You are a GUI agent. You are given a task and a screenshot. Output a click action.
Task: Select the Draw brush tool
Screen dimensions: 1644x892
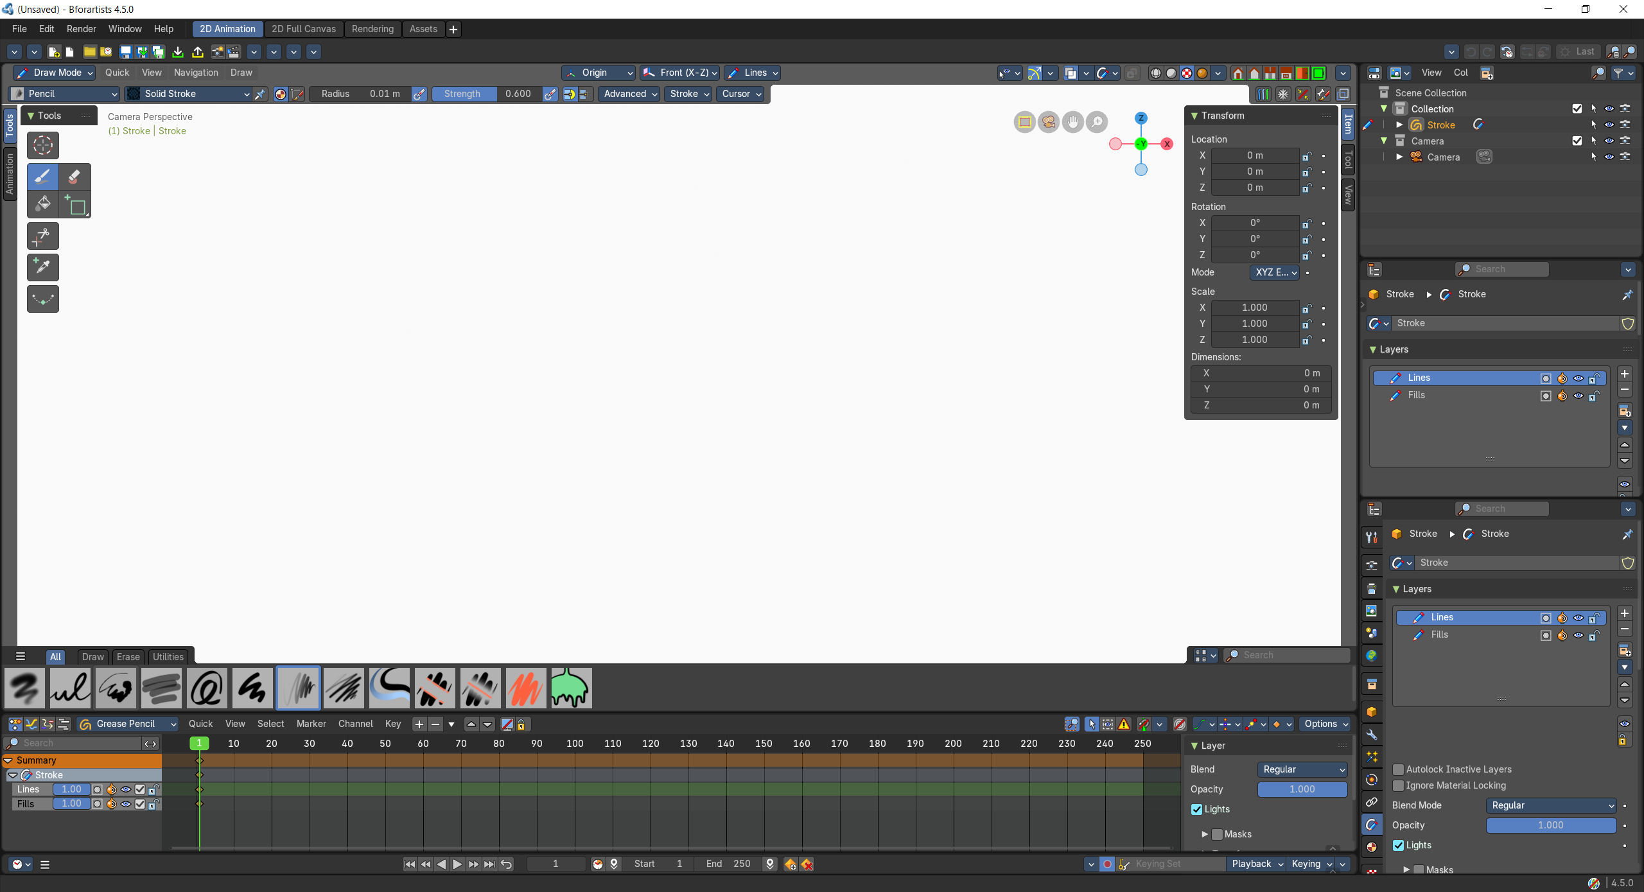(43, 177)
